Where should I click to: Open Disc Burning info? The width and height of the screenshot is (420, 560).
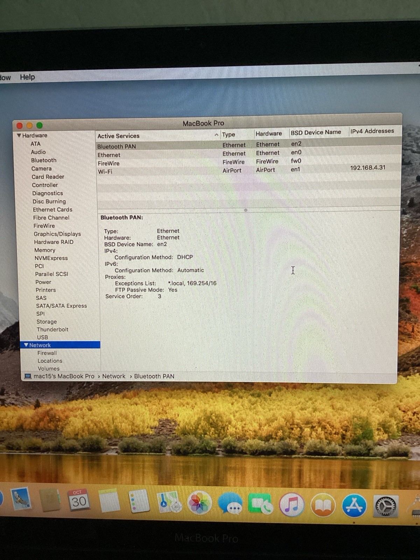click(49, 201)
